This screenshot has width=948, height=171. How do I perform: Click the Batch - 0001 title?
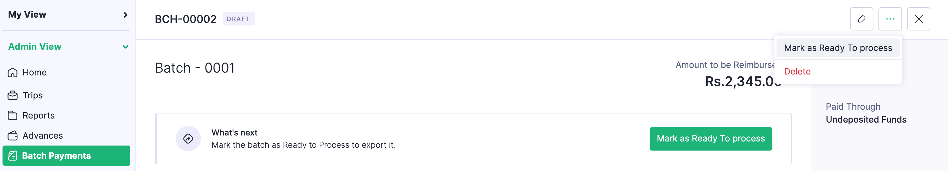coord(195,68)
